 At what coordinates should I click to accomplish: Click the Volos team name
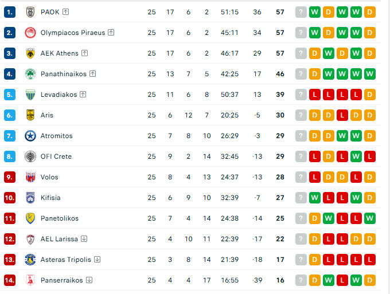49,177
